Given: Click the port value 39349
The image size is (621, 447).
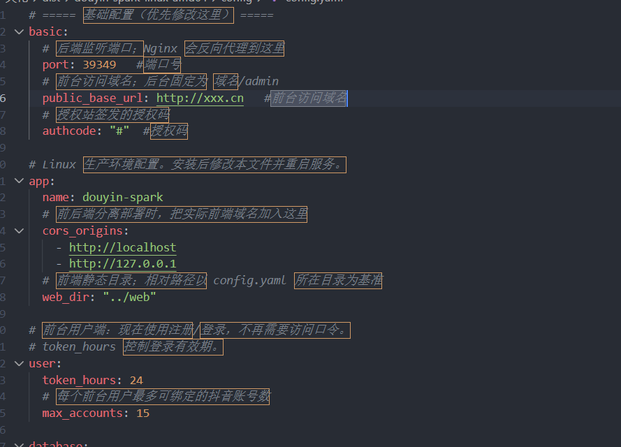Looking at the screenshot, I should coord(99,64).
